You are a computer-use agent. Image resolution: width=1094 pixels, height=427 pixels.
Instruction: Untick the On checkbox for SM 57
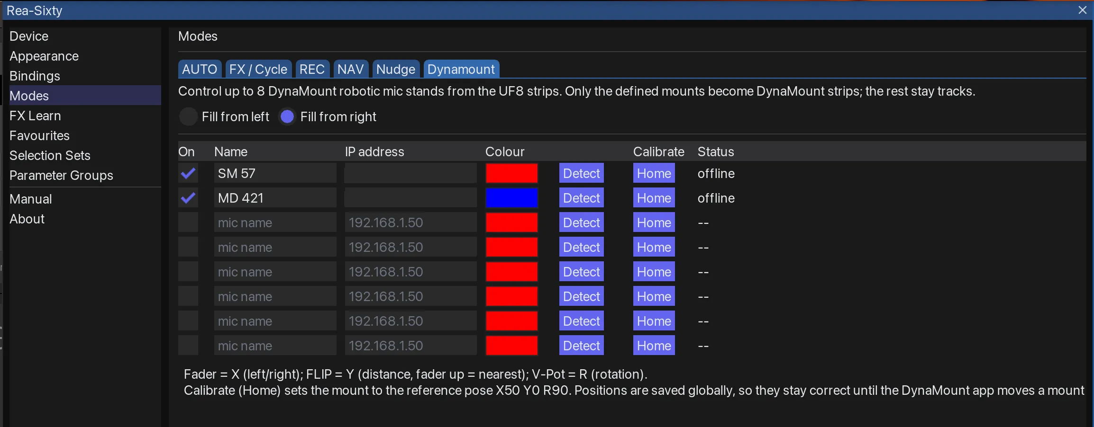(188, 173)
